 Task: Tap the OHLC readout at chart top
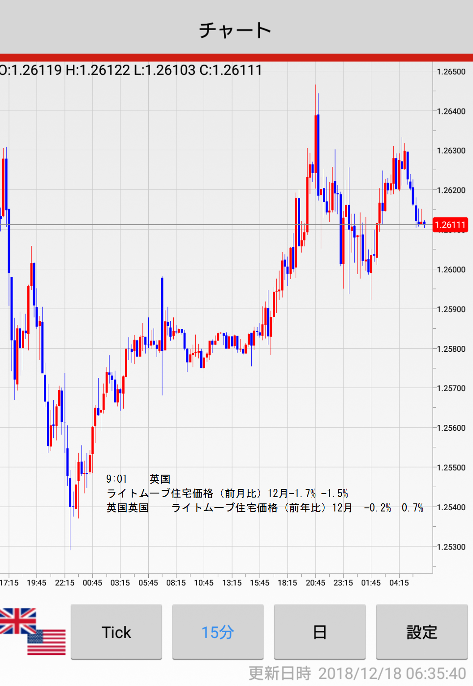coord(131,70)
